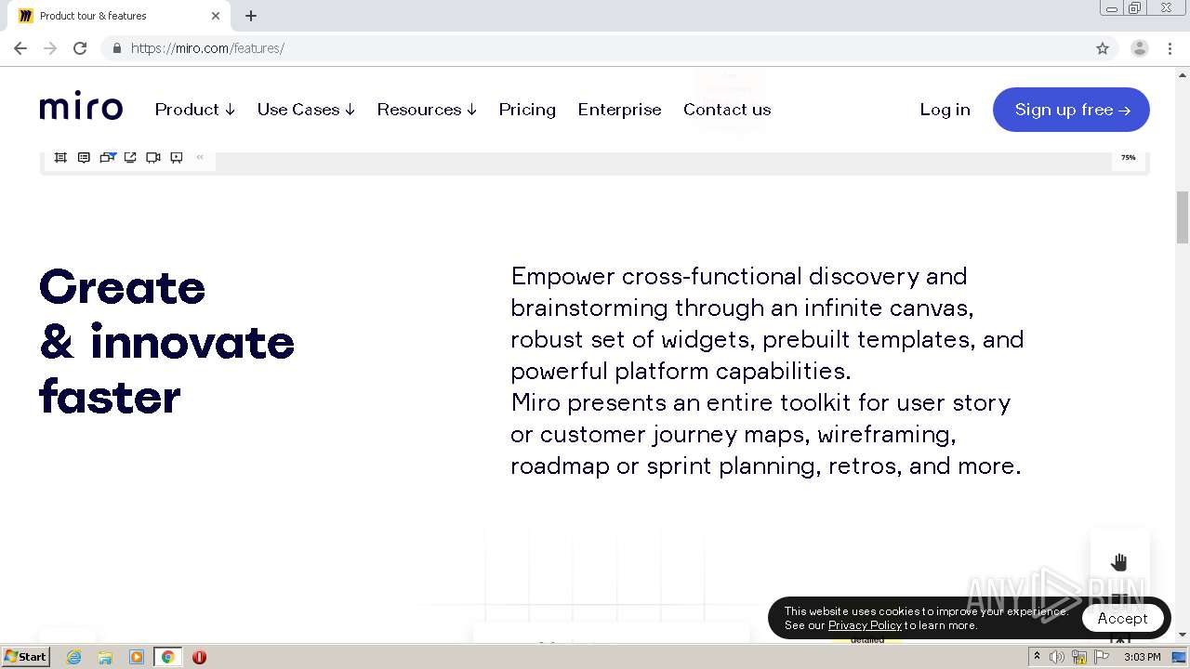Go forward in browser history
The image size is (1190, 669).
50,48
